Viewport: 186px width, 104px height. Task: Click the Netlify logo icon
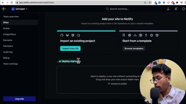click(4, 9)
